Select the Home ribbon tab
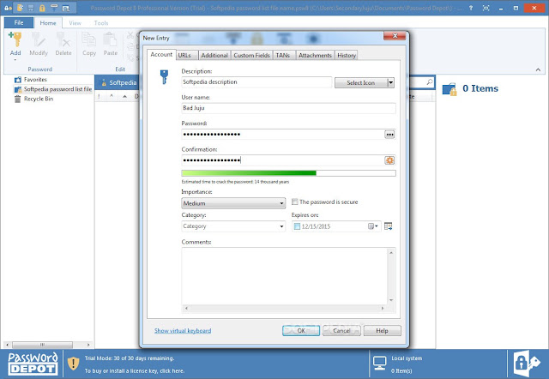Screen dimensions: 549x379 tap(48, 23)
